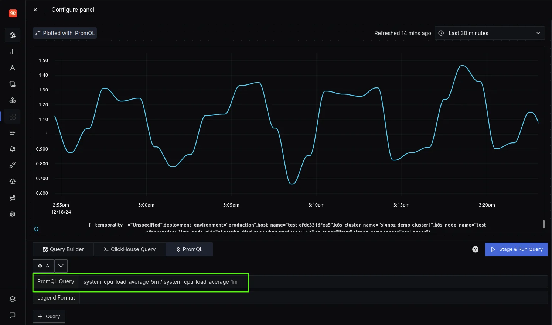
Task: Open the Logs scroll icon in sidebar
Action: click(12, 84)
